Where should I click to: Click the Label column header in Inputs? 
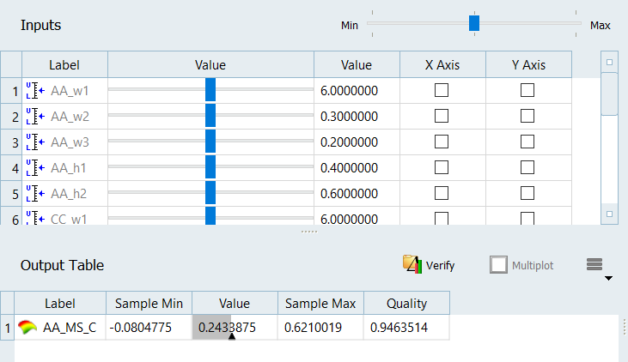point(64,65)
